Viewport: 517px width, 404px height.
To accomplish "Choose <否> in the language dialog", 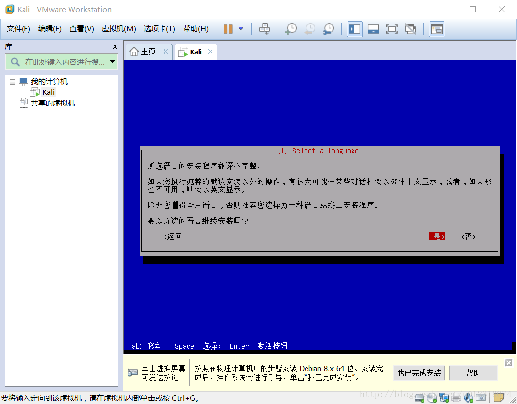I will click(x=468, y=237).
